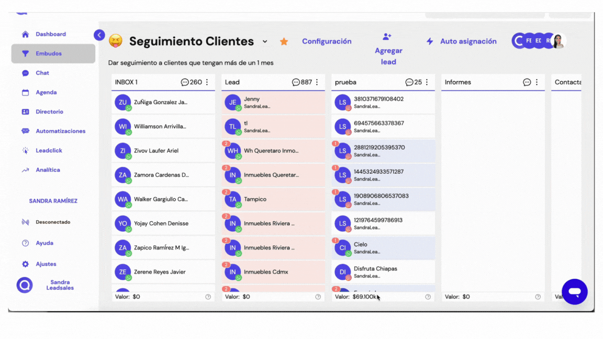Click the INBOX 1 message count icon
Viewport: 603px width, 339px height.
(x=185, y=82)
